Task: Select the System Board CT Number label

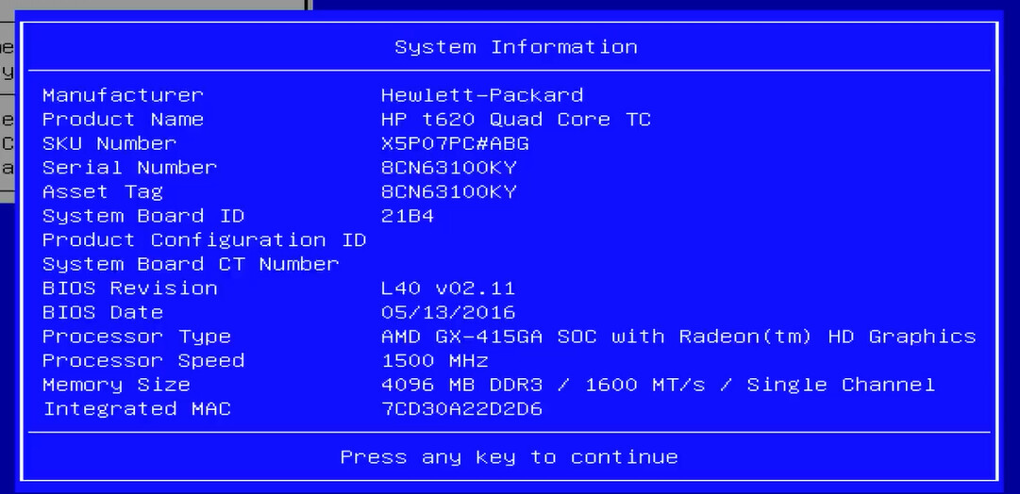Action: click(x=191, y=265)
